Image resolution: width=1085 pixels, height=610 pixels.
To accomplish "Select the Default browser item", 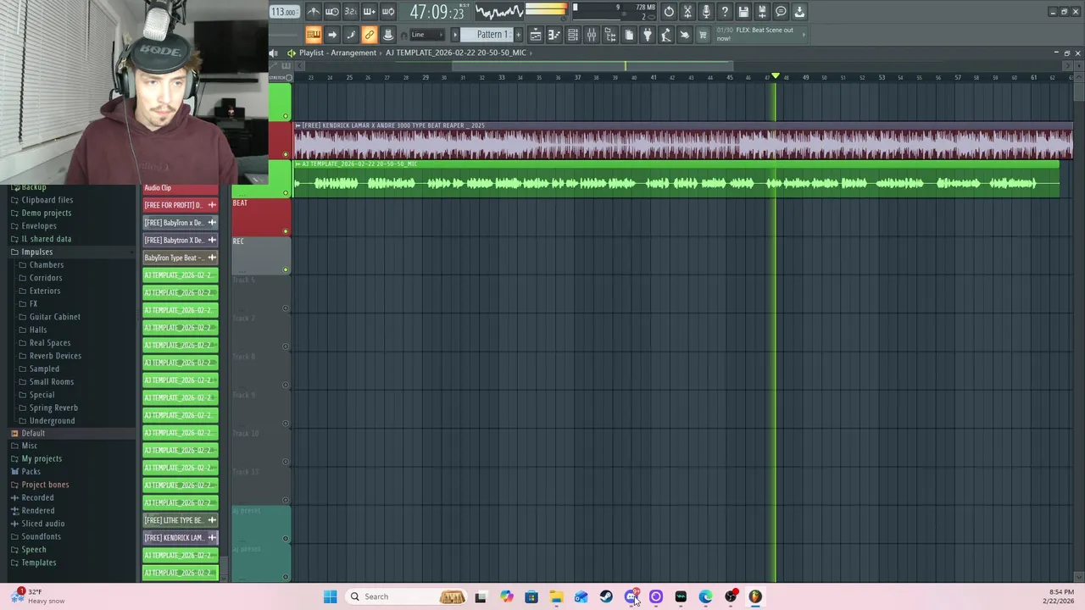I will 33,433.
